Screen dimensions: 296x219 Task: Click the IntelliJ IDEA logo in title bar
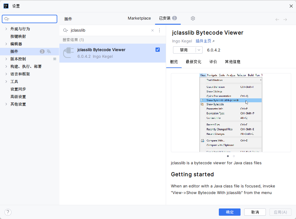tap(6, 6)
